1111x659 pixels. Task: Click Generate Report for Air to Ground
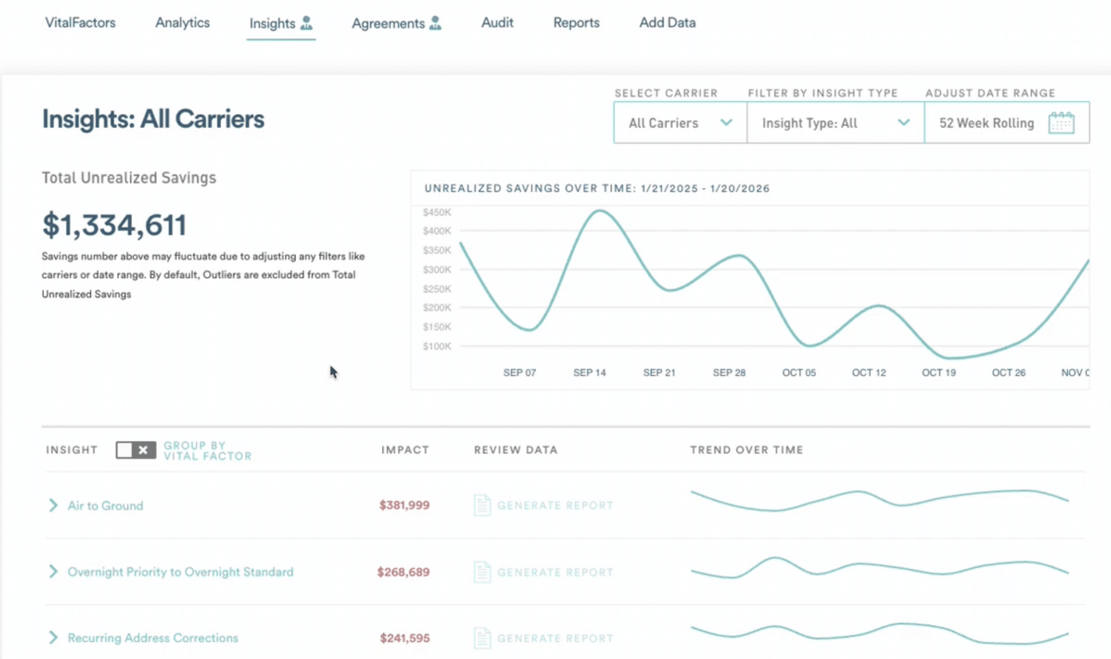coord(555,505)
